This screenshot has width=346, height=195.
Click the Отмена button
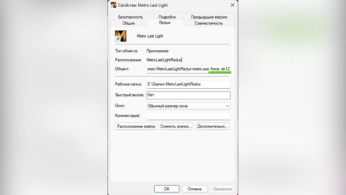click(195, 189)
